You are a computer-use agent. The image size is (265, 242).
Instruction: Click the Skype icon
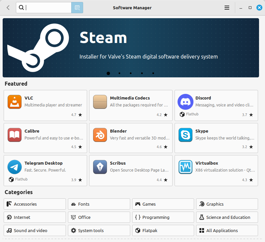click(185, 135)
